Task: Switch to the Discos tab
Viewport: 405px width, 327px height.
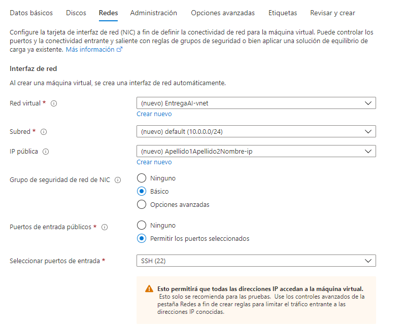Action: tap(76, 13)
